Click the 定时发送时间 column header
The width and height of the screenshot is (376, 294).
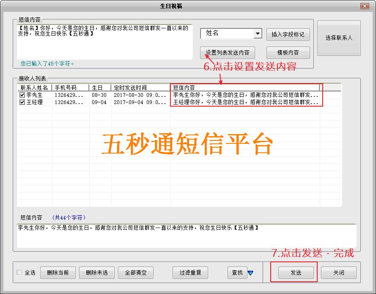(x=141, y=88)
